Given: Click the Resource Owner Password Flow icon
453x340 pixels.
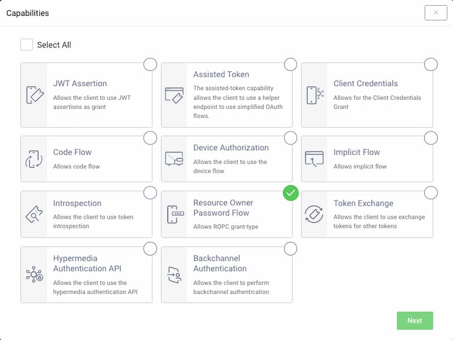Looking at the screenshot, I should click(174, 214).
